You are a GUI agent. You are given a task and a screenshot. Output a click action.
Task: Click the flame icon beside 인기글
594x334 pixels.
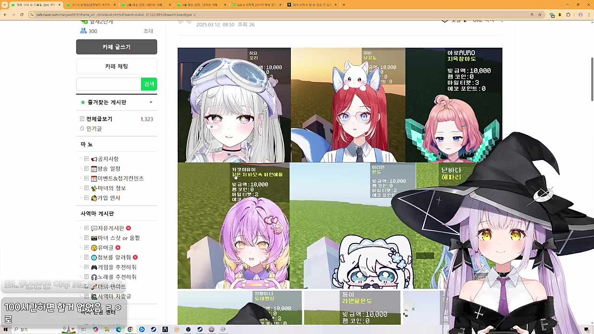pos(82,128)
